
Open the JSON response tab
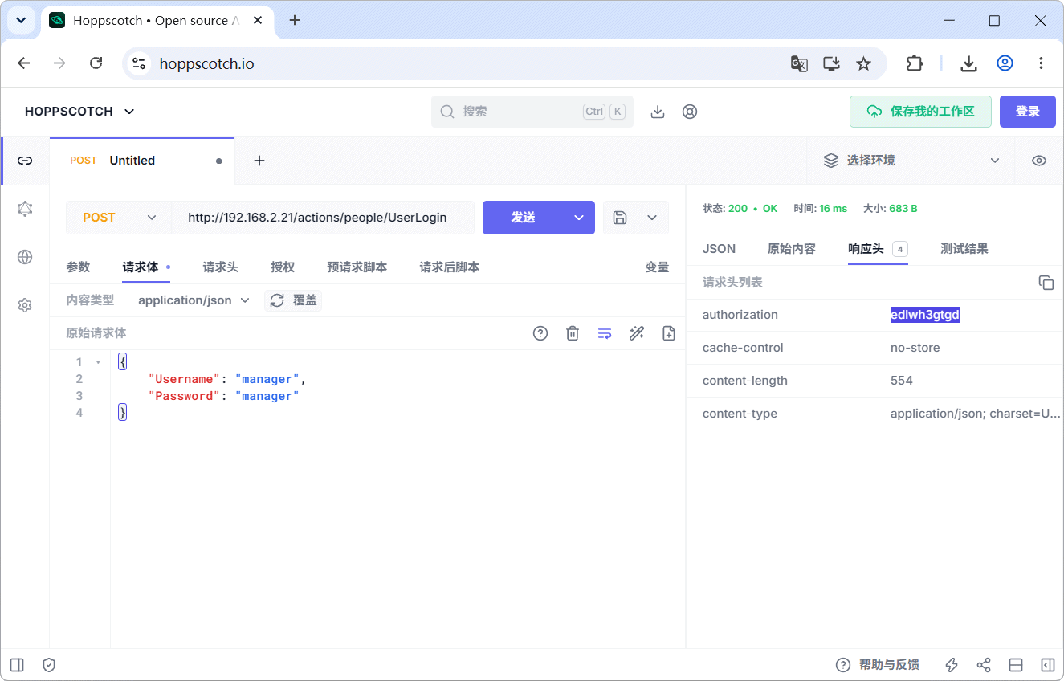[719, 249]
